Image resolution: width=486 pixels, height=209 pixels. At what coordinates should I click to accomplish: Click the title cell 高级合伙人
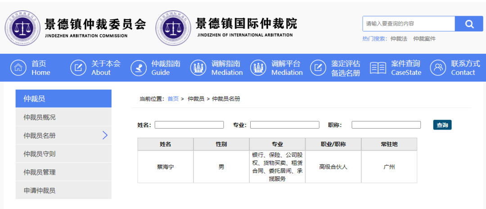(333, 167)
